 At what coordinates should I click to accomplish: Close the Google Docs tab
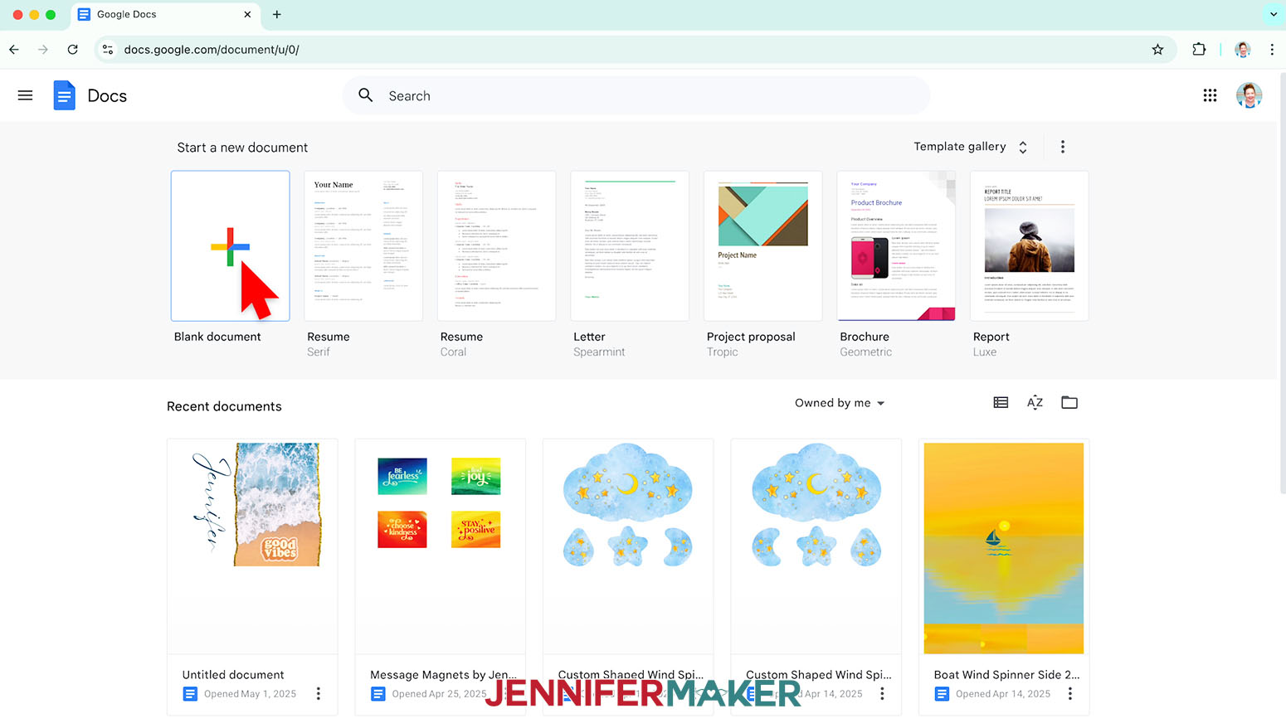tap(247, 14)
